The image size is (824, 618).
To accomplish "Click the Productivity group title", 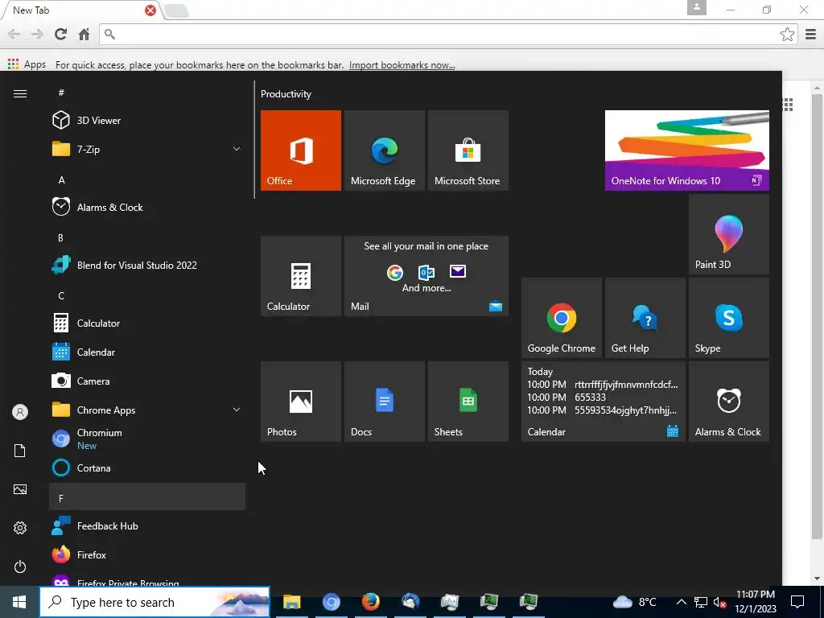I will (x=286, y=94).
